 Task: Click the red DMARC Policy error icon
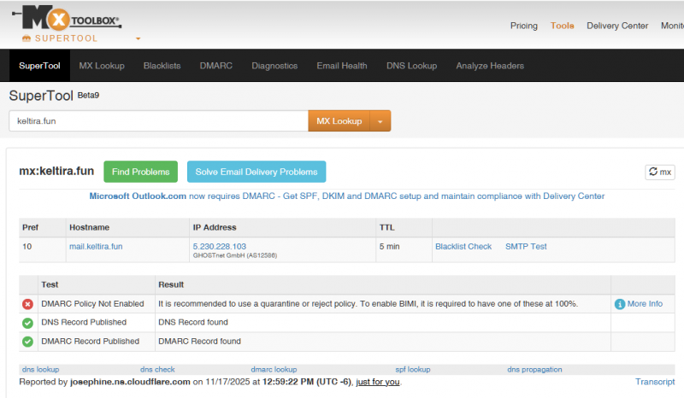pos(27,303)
